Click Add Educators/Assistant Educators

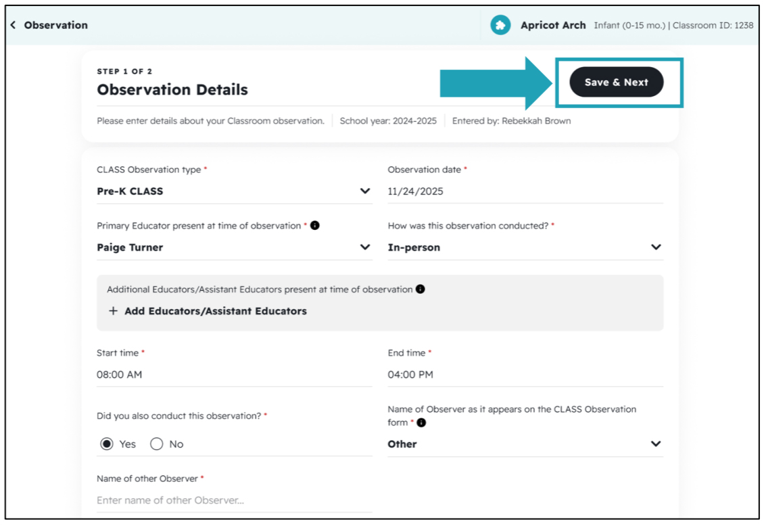click(216, 311)
